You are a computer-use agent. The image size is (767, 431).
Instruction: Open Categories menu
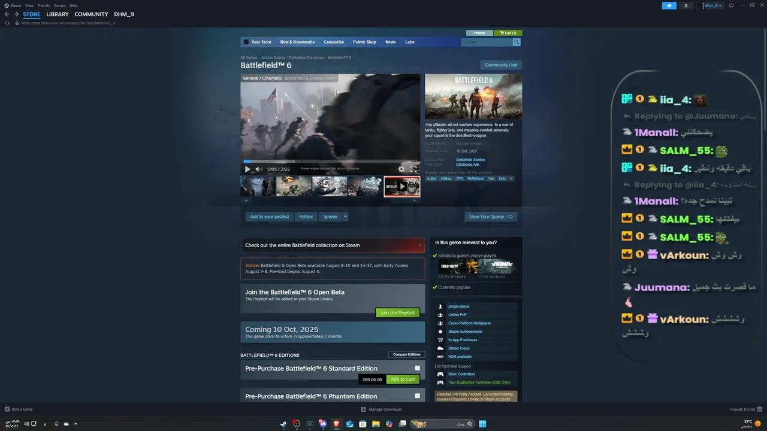coord(334,42)
